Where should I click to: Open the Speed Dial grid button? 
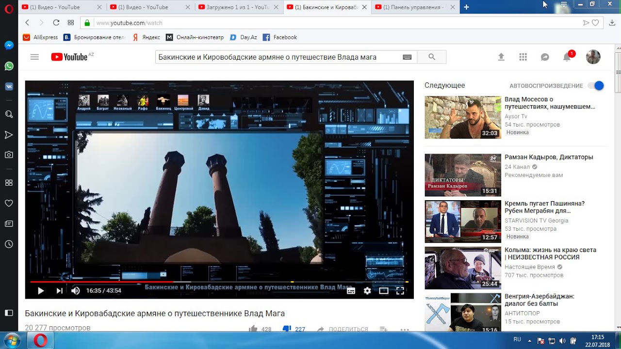click(x=71, y=23)
